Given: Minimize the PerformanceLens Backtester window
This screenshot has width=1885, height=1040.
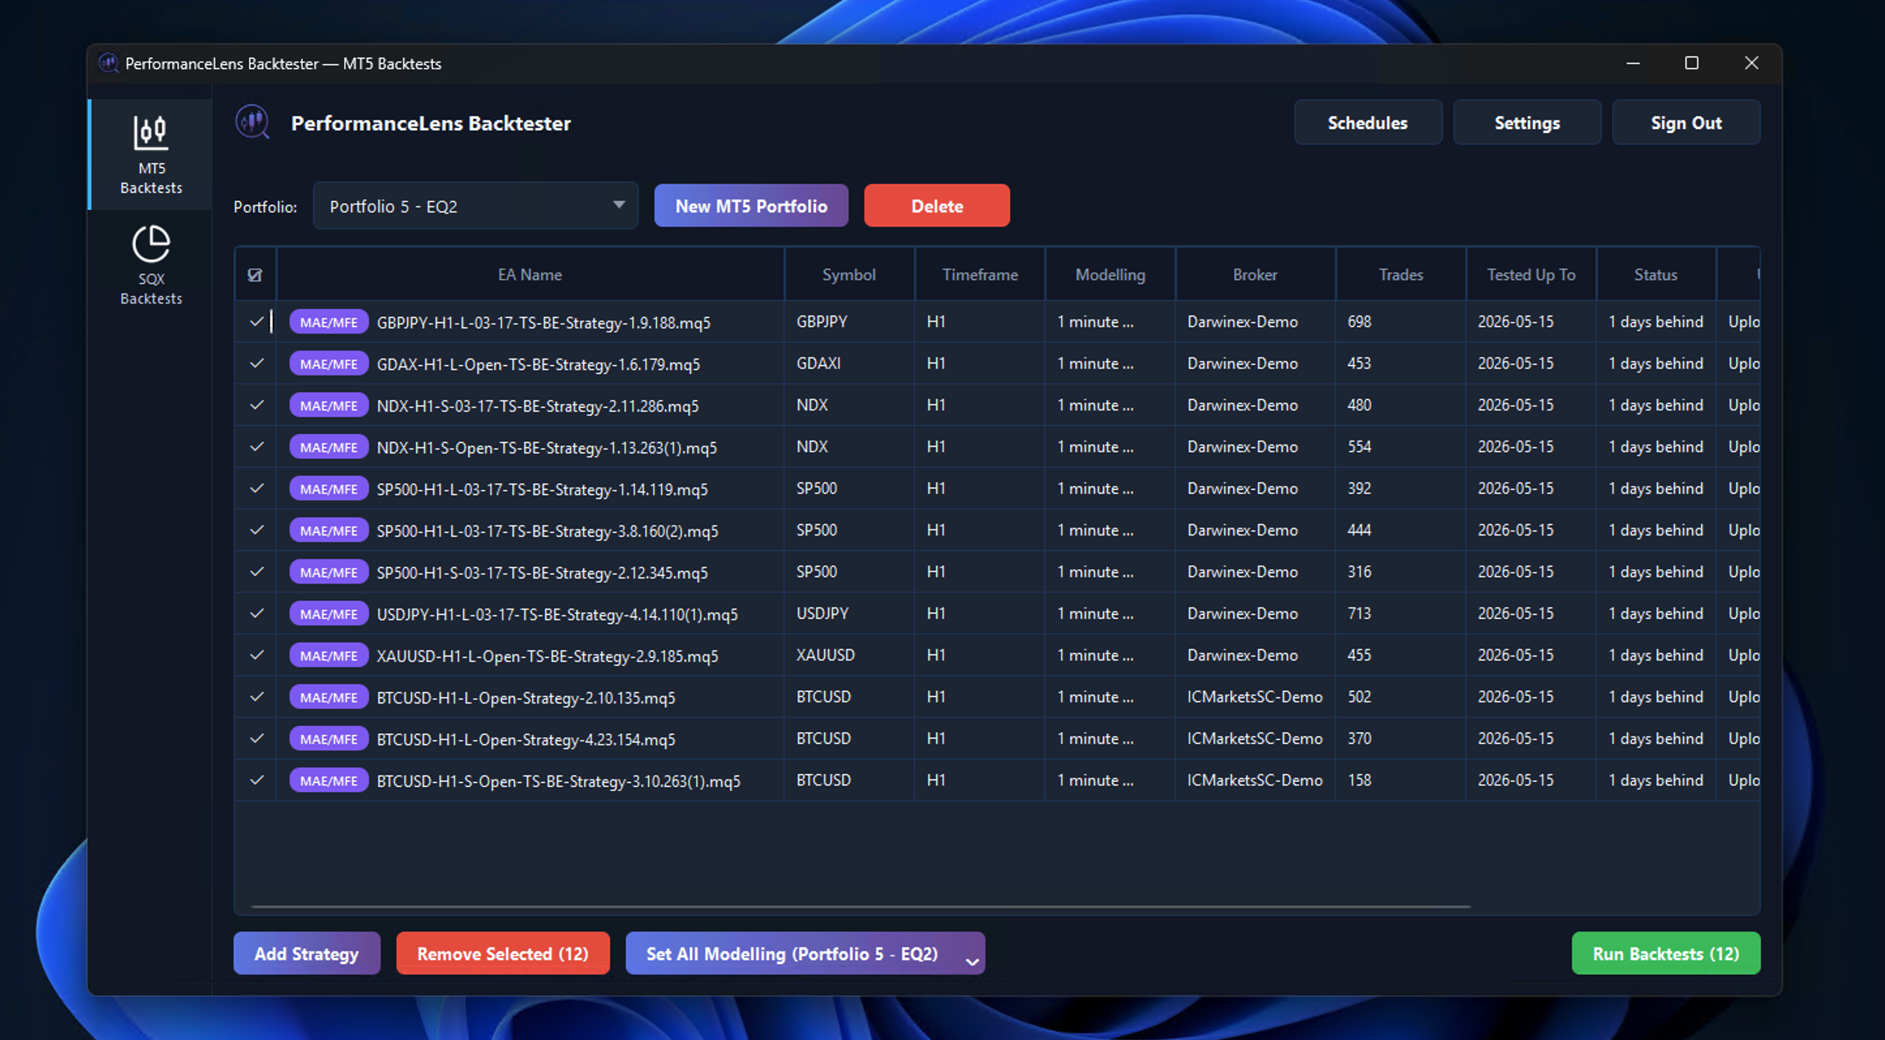Looking at the screenshot, I should (x=1633, y=63).
